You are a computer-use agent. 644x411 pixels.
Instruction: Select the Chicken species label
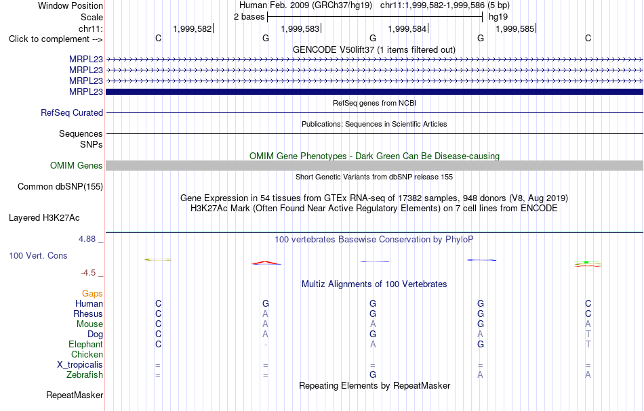(87, 354)
